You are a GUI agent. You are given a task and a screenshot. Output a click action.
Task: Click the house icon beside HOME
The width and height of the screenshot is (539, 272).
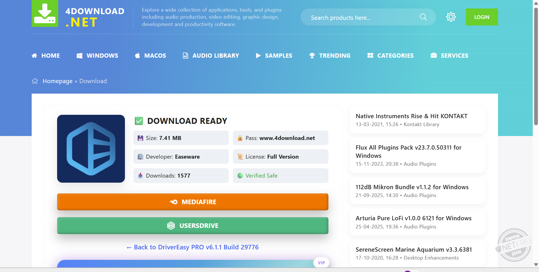(34, 56)
